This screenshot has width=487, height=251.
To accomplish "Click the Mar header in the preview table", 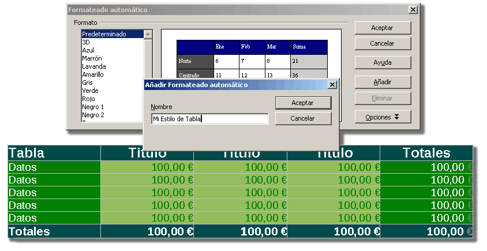I will [278, 47].
